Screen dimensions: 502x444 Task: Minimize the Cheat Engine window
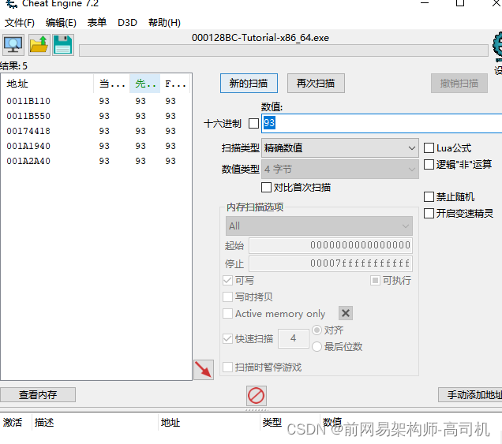click(x=425, y=3)
